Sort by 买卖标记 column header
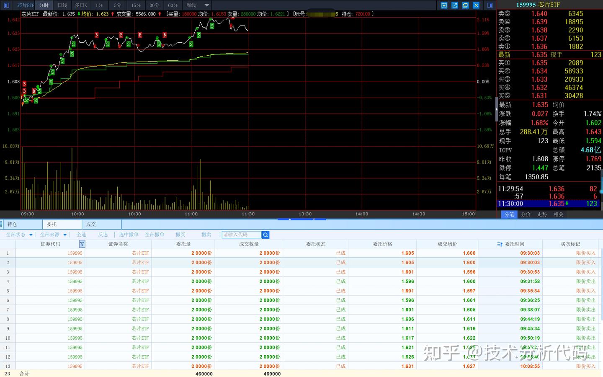 [x=570, y=244]
